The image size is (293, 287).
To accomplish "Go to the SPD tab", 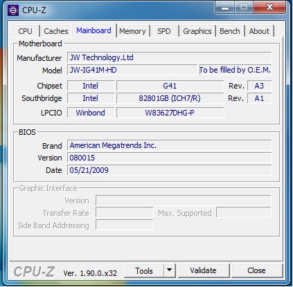I will click(x=164, y=31).
